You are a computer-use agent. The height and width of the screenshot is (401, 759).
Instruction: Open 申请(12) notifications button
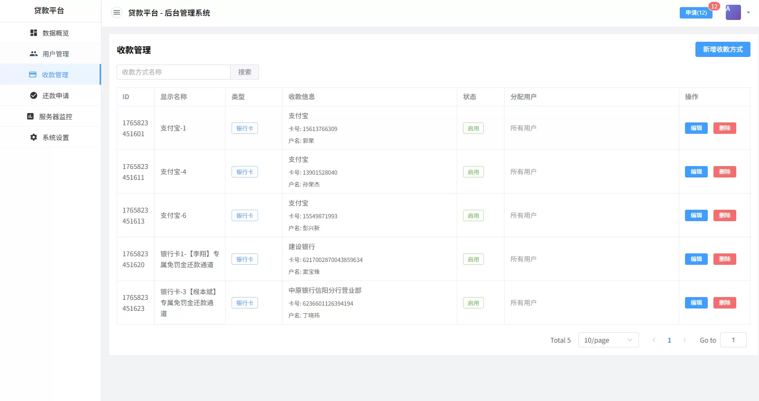[696, 13]
